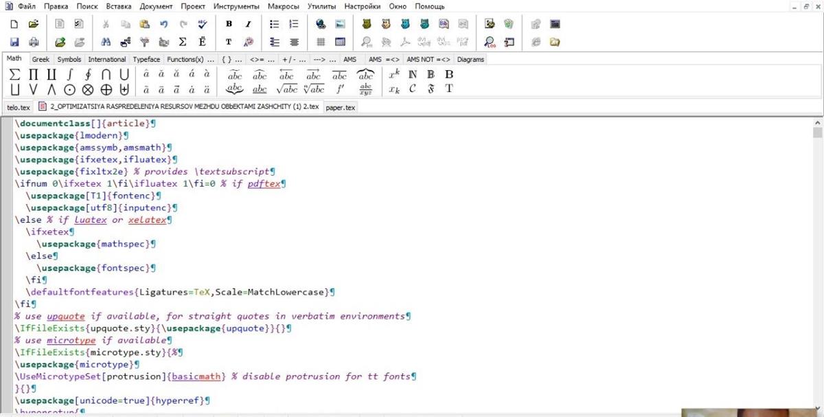
Task: Click the Ë accented letter toolbar icon
Action: click(203, 42)
